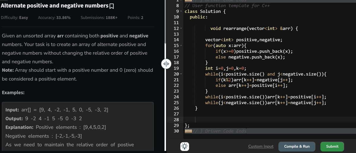The height and width of the screenshot is (153, 356).
Task: Click the Difficulty: Easy label
Action: (15, 18)
